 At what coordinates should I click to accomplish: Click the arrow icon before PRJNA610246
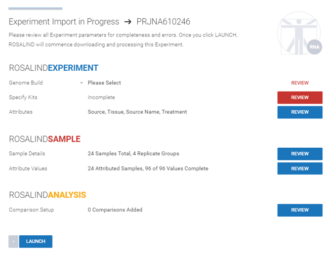pos(128,22)
